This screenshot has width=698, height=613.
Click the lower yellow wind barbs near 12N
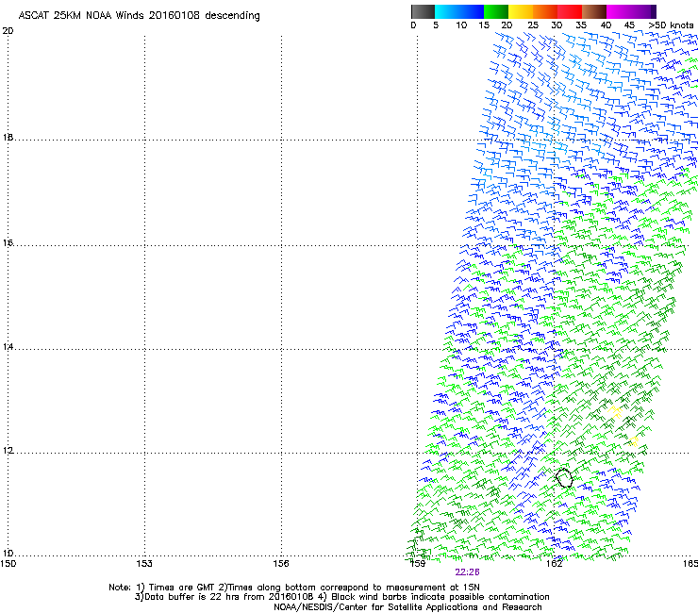634,441
